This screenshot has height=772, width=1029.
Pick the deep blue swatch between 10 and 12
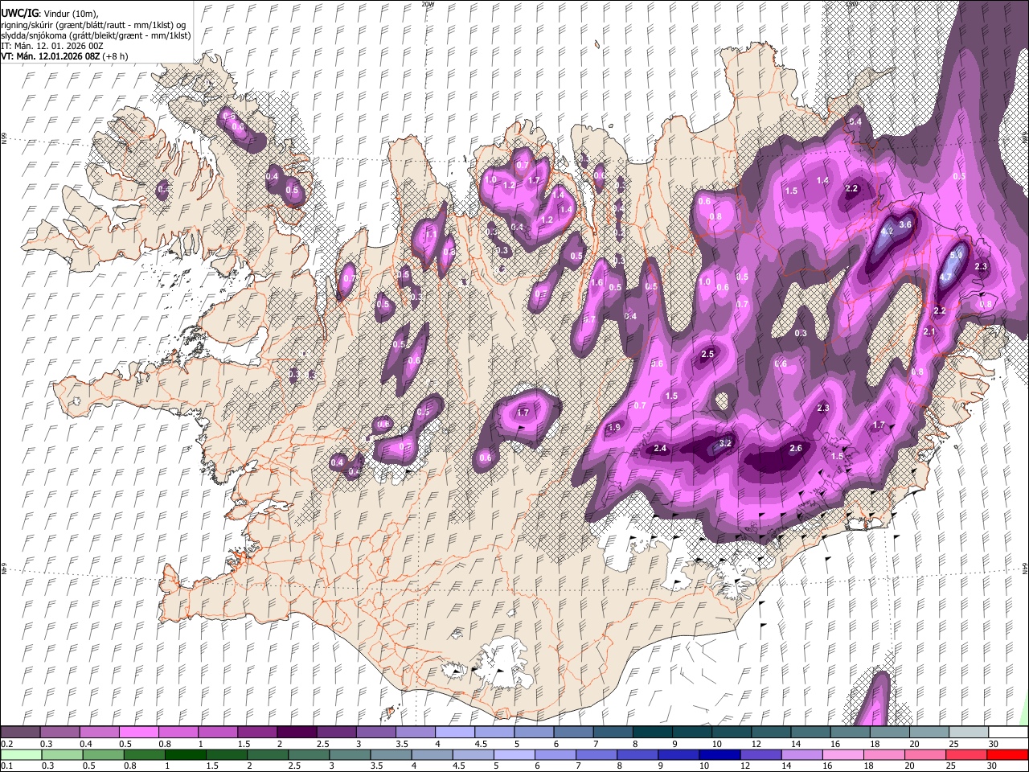pos(719,754)
